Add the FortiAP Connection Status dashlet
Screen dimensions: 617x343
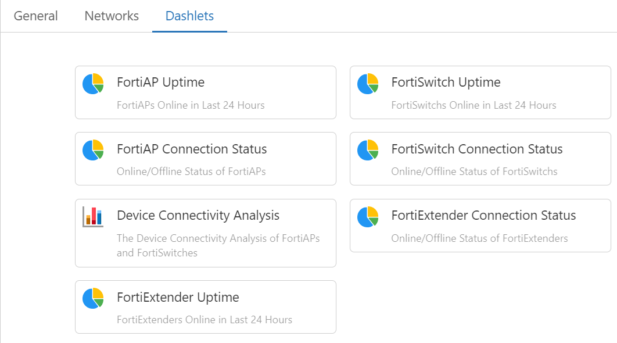206,159
